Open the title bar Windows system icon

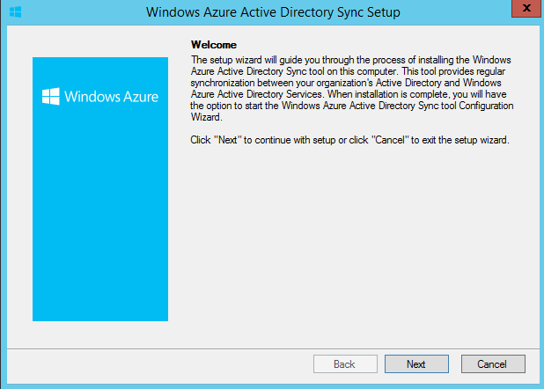[15, 11]
